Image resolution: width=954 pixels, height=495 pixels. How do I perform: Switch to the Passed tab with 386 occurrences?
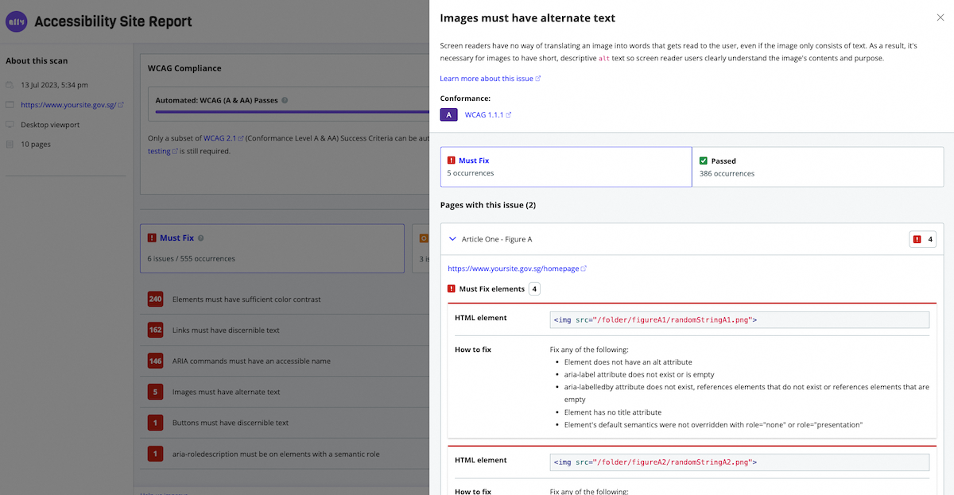click(x=817, y=167)
